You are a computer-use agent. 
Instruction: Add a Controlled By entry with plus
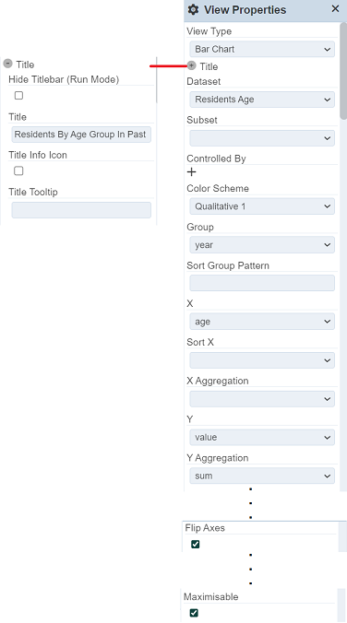pyautogui.click(x=192, y=171)
